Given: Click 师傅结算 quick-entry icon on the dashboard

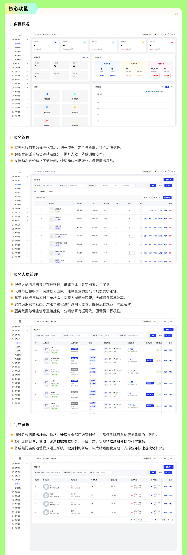Looking at the screenshot, I should [75, 94].
